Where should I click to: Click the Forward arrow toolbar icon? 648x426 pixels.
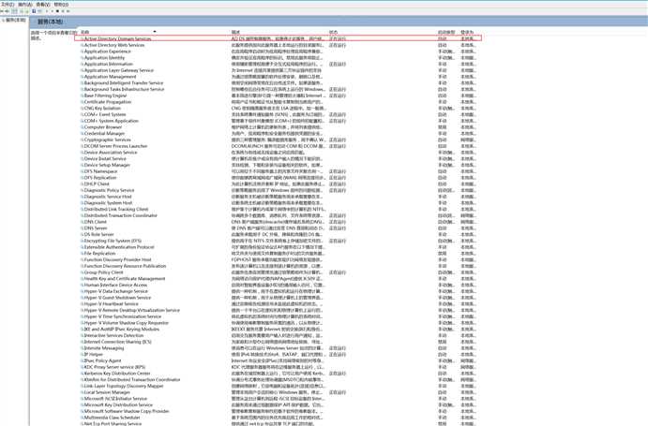coord(7,11)
